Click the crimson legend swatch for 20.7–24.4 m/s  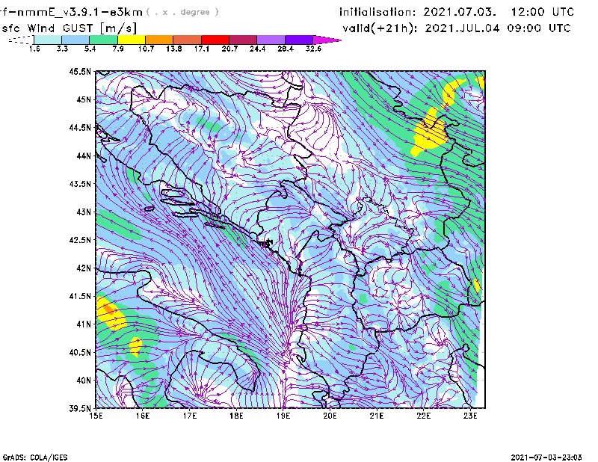242,39
